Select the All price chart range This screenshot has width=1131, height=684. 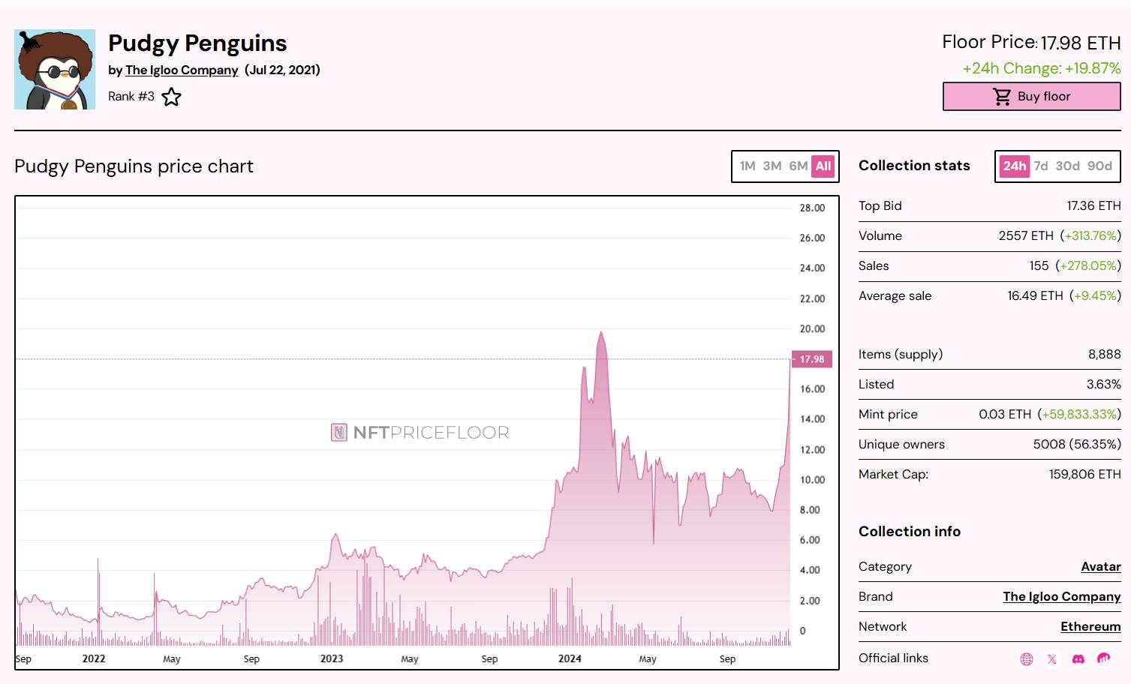pos(823,166)
